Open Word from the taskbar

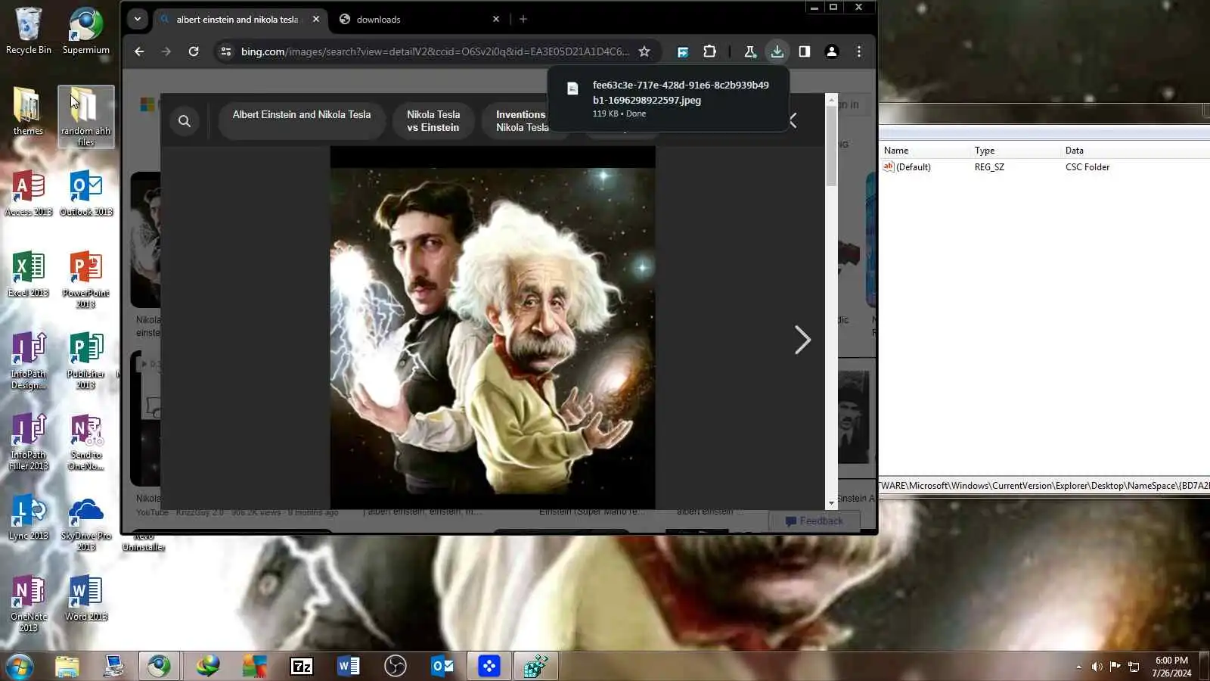(x=349, y=667)
